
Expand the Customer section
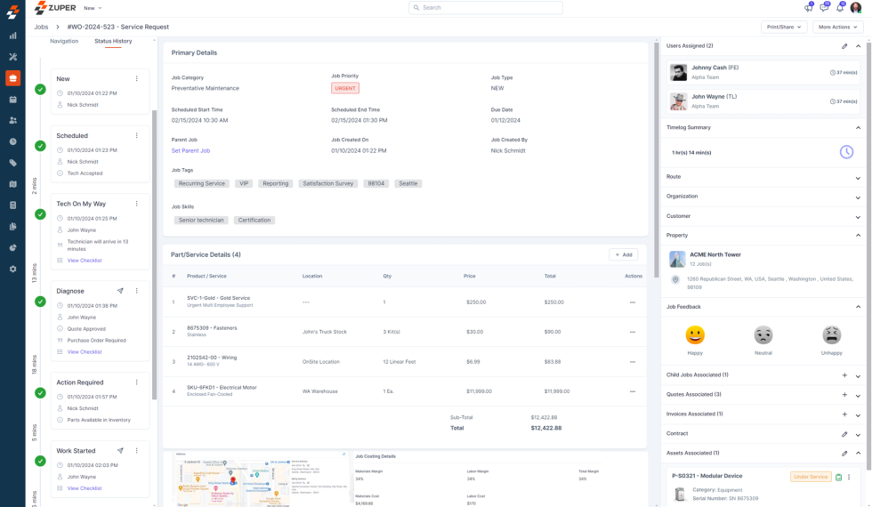click(858, 216)
